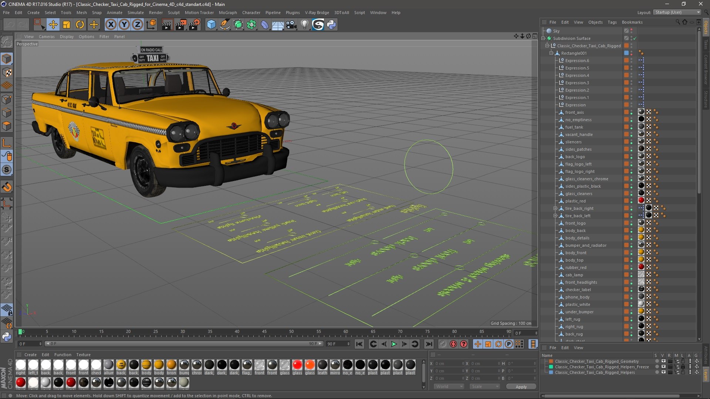Add a Cube primitive object
Viewport: 710px width, 399px height.
pyautogui.click(x=211, y=25)
